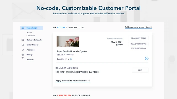Click the Addresses badge icon
177x99 pixels.
[23, 50]
